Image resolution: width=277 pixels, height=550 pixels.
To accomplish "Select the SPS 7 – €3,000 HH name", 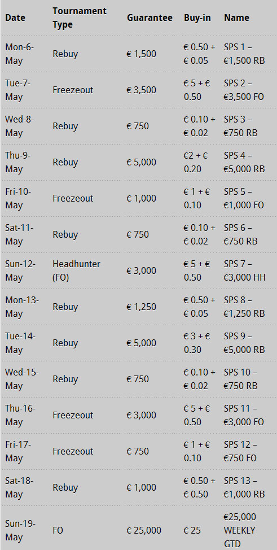I will [x=245, y=271].
